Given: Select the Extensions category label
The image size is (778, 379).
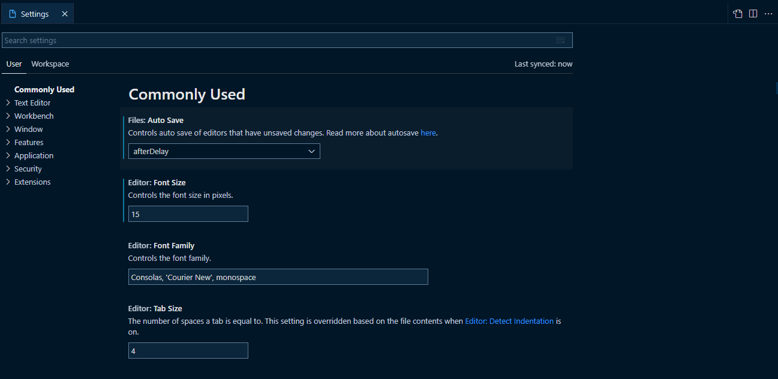Looking at the screenshot, I should point(32,182).
